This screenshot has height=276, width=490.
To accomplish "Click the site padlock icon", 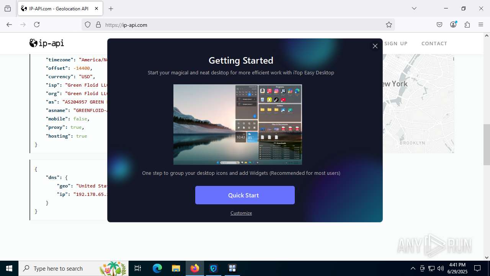I will pos(98,25).
